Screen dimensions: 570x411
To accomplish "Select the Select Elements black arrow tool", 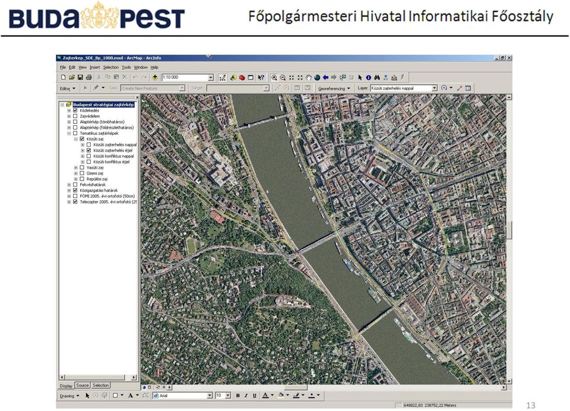I will 360,77.
